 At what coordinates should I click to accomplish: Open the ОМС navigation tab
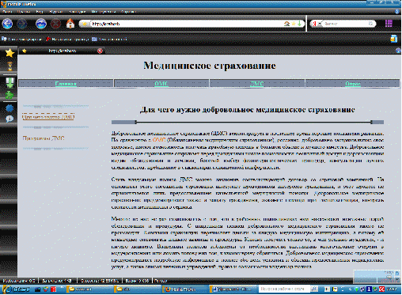click(x=161, y=84)
